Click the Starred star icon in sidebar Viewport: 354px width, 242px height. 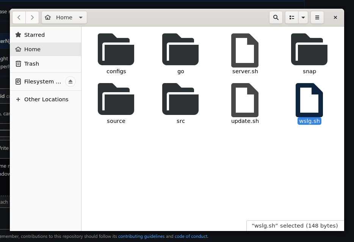point(18,35)
